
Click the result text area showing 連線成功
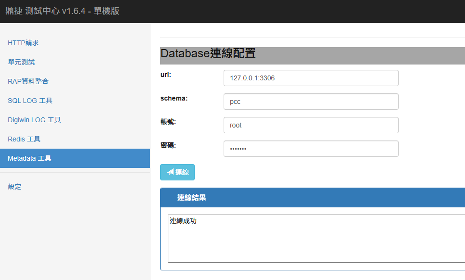tap(316, 238)
